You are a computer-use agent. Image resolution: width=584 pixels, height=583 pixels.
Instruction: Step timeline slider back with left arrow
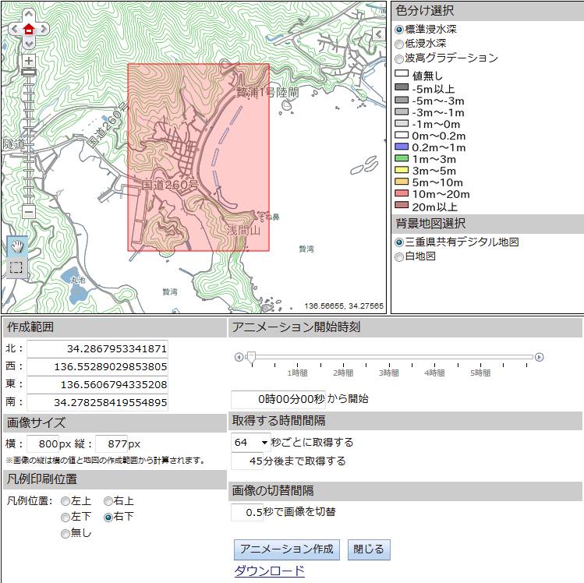(239, 357)
